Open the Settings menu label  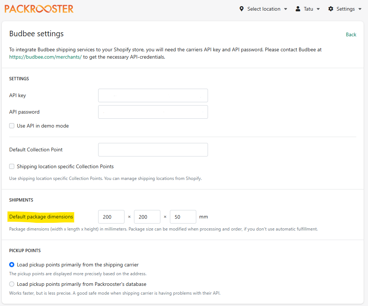tap(345, 9)
